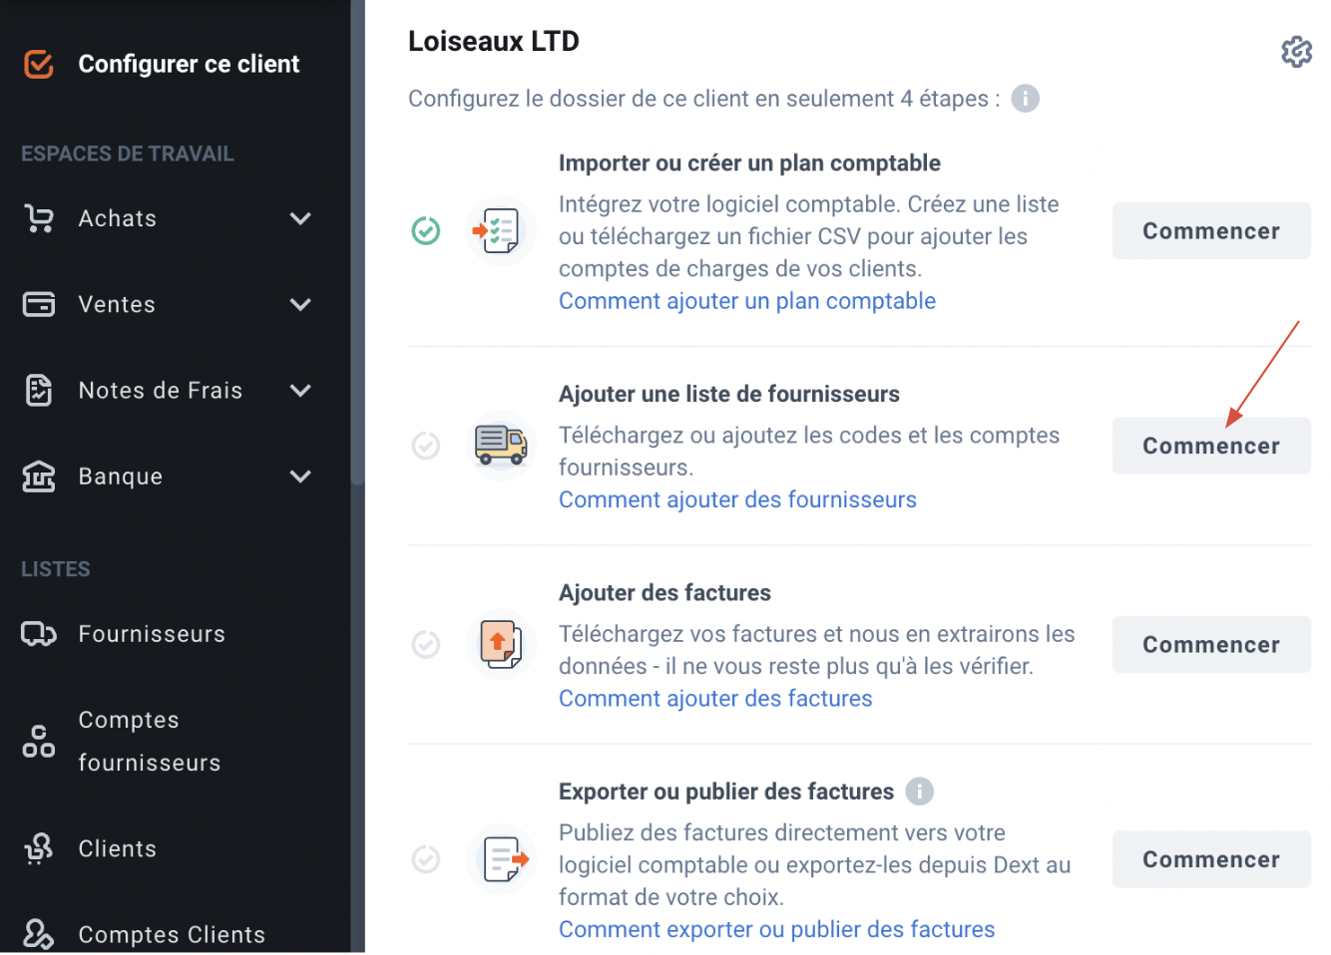Open settings gear for Loiseaux LTD
The height and width of the screenshot is (955, 1331).
(x=1296, y=52)
